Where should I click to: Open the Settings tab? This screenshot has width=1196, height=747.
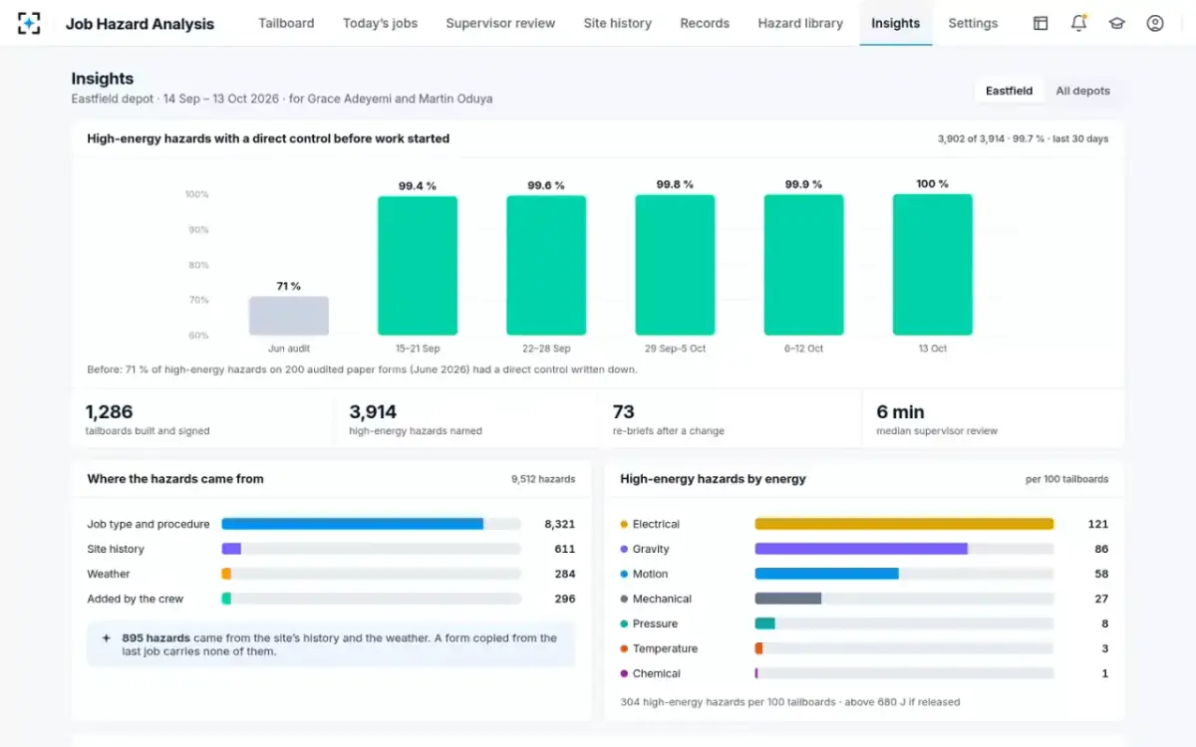click(x=973, y=23)
